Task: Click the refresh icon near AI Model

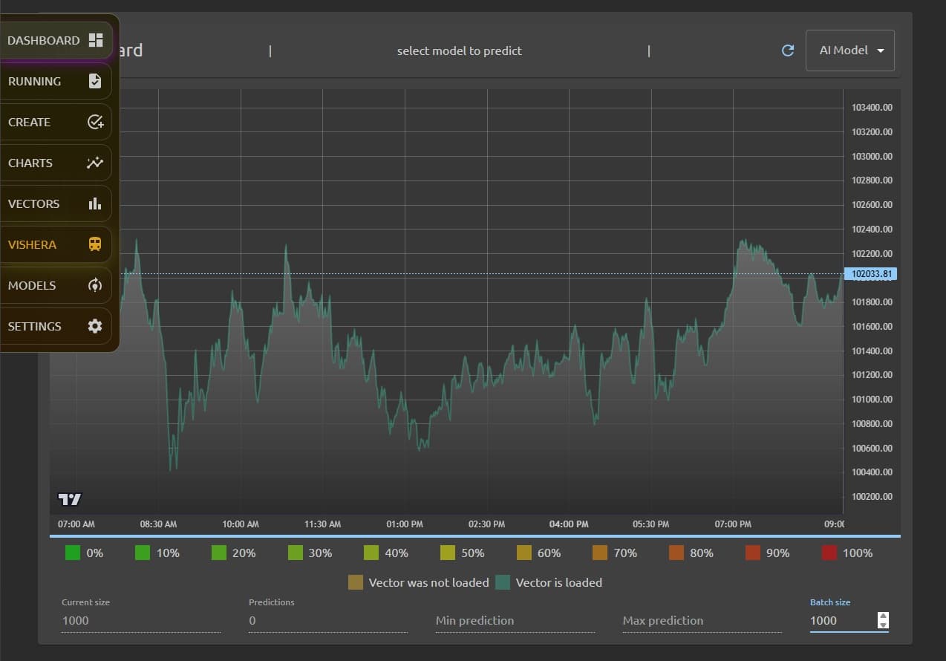Action: [x=788, y=51]
